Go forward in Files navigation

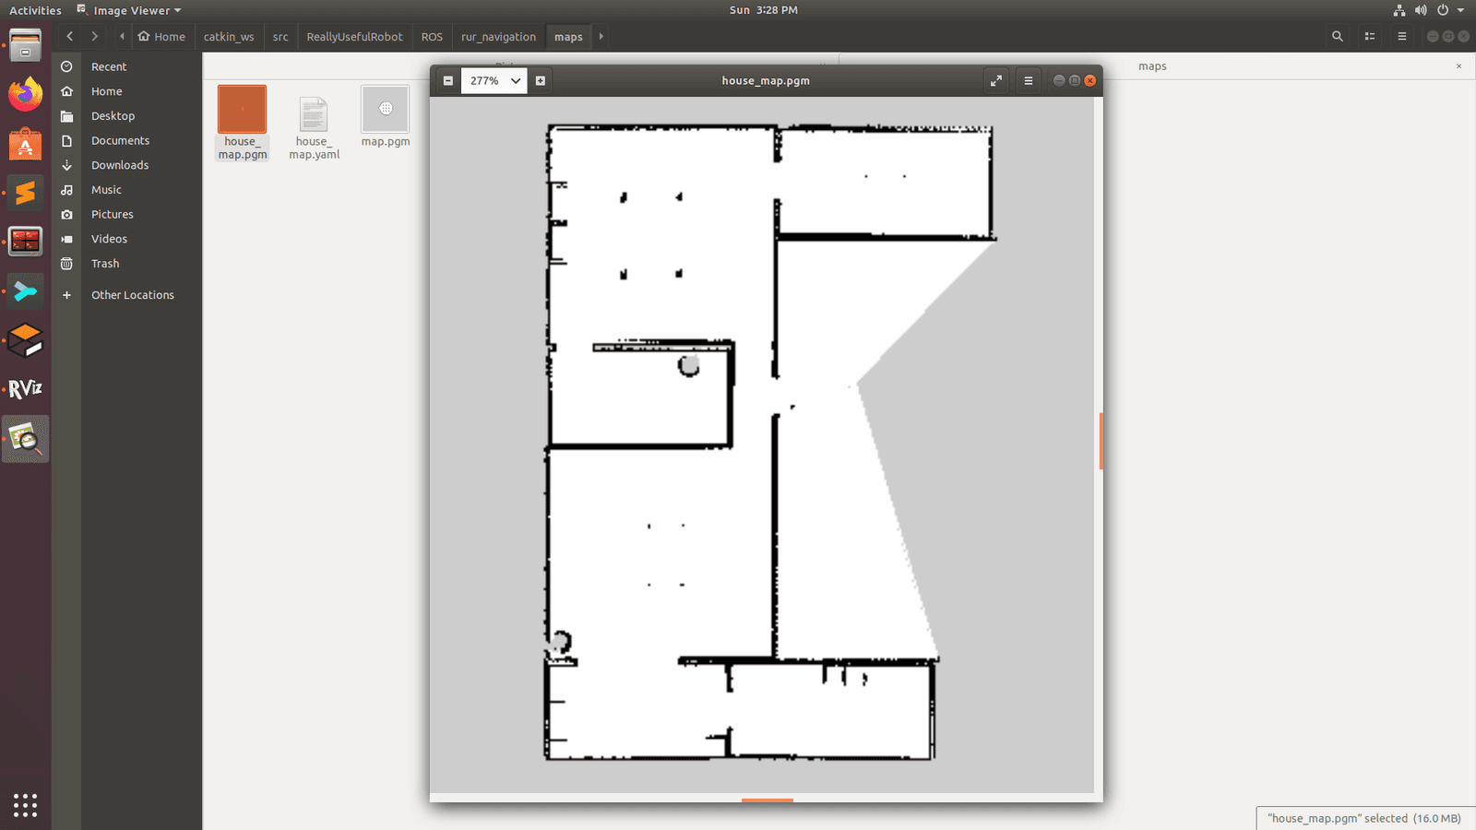tap(94, 37)
